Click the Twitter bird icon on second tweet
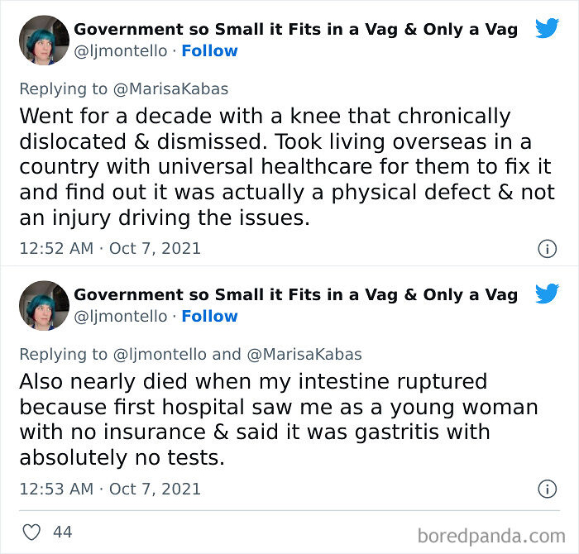 pos(547,294)
